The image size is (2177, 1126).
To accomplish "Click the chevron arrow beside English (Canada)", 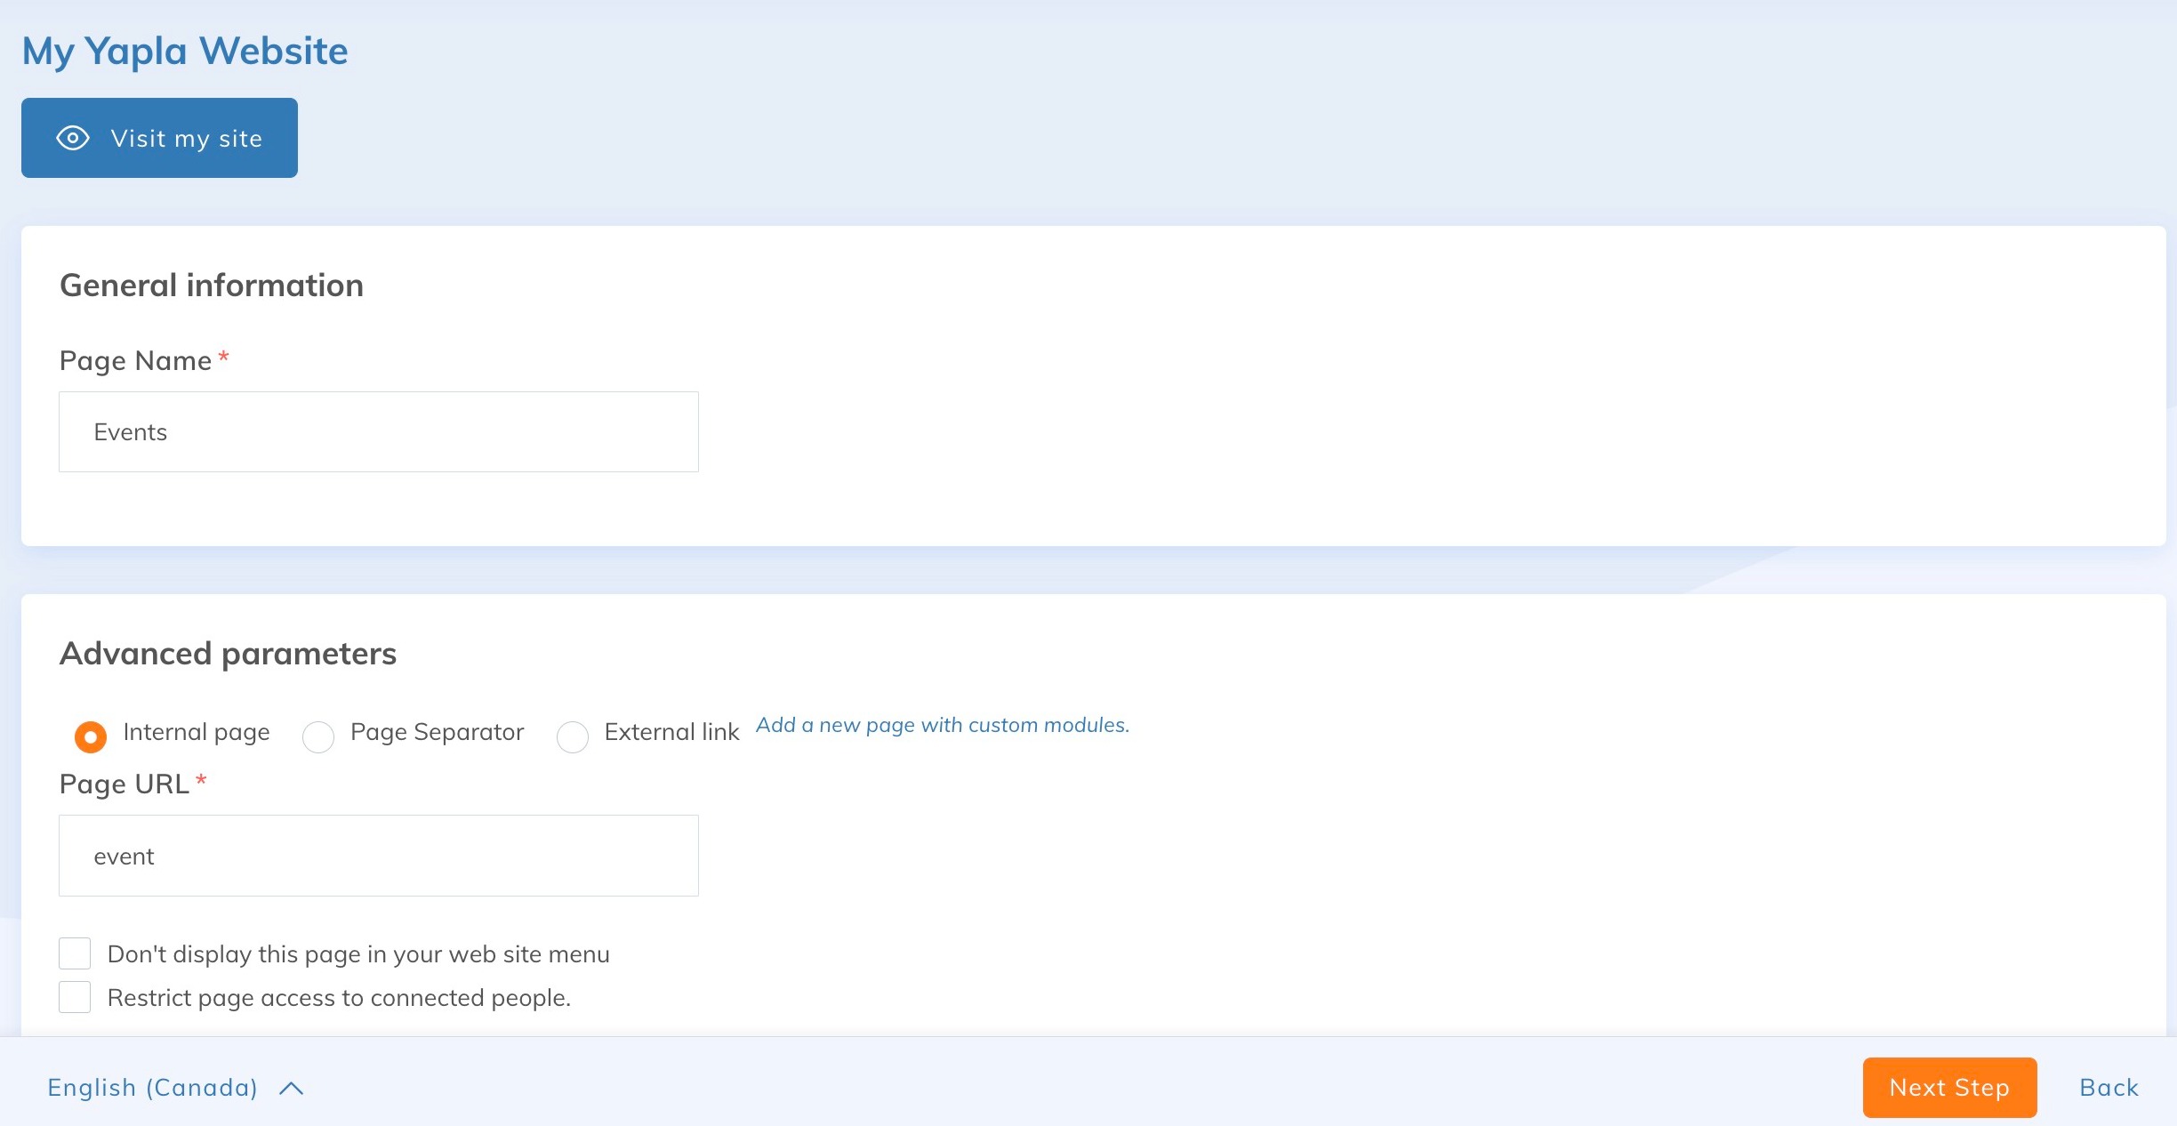I will click(x=291, y=1088).
